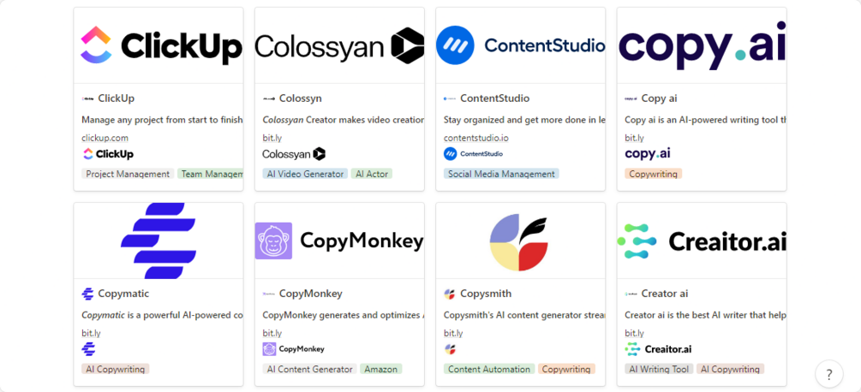Click description 'Copymatic is a powerful AI-powered'

163,315
